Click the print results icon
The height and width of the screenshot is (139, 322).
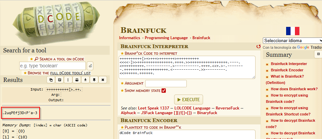point(77,80)
